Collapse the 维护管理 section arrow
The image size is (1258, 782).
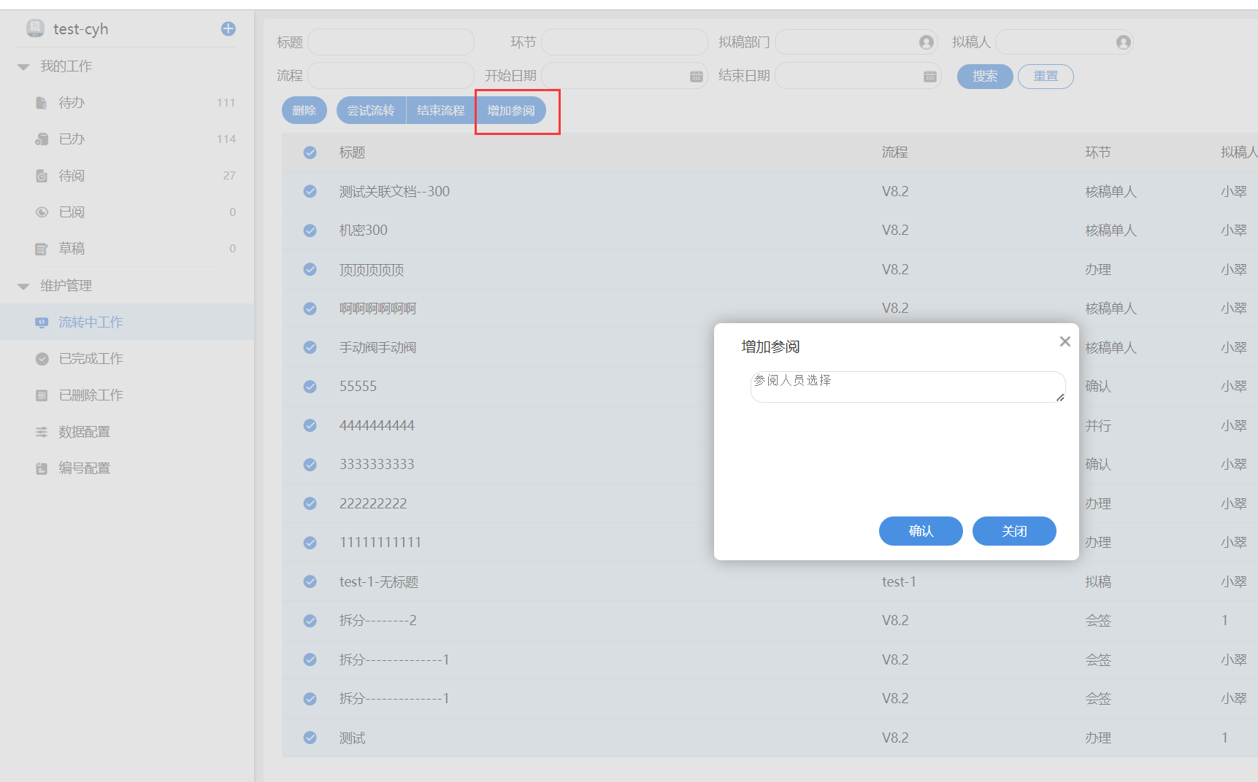pos(23,287)
